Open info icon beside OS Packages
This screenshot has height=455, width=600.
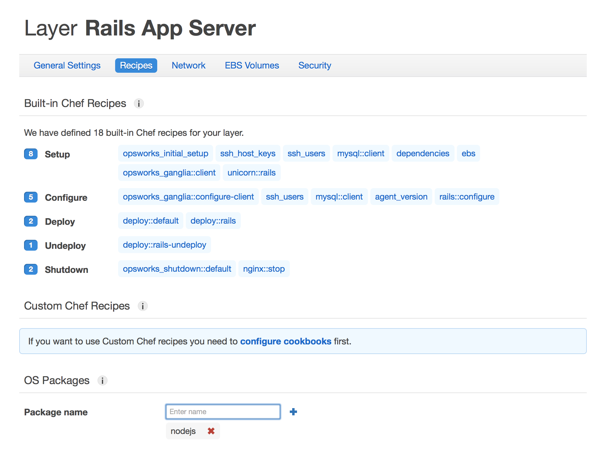102,380
